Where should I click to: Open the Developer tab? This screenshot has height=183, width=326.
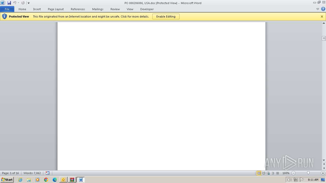[147, 9]
